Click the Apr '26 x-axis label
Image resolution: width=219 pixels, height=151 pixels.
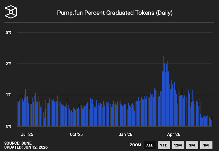pos(174,134)
